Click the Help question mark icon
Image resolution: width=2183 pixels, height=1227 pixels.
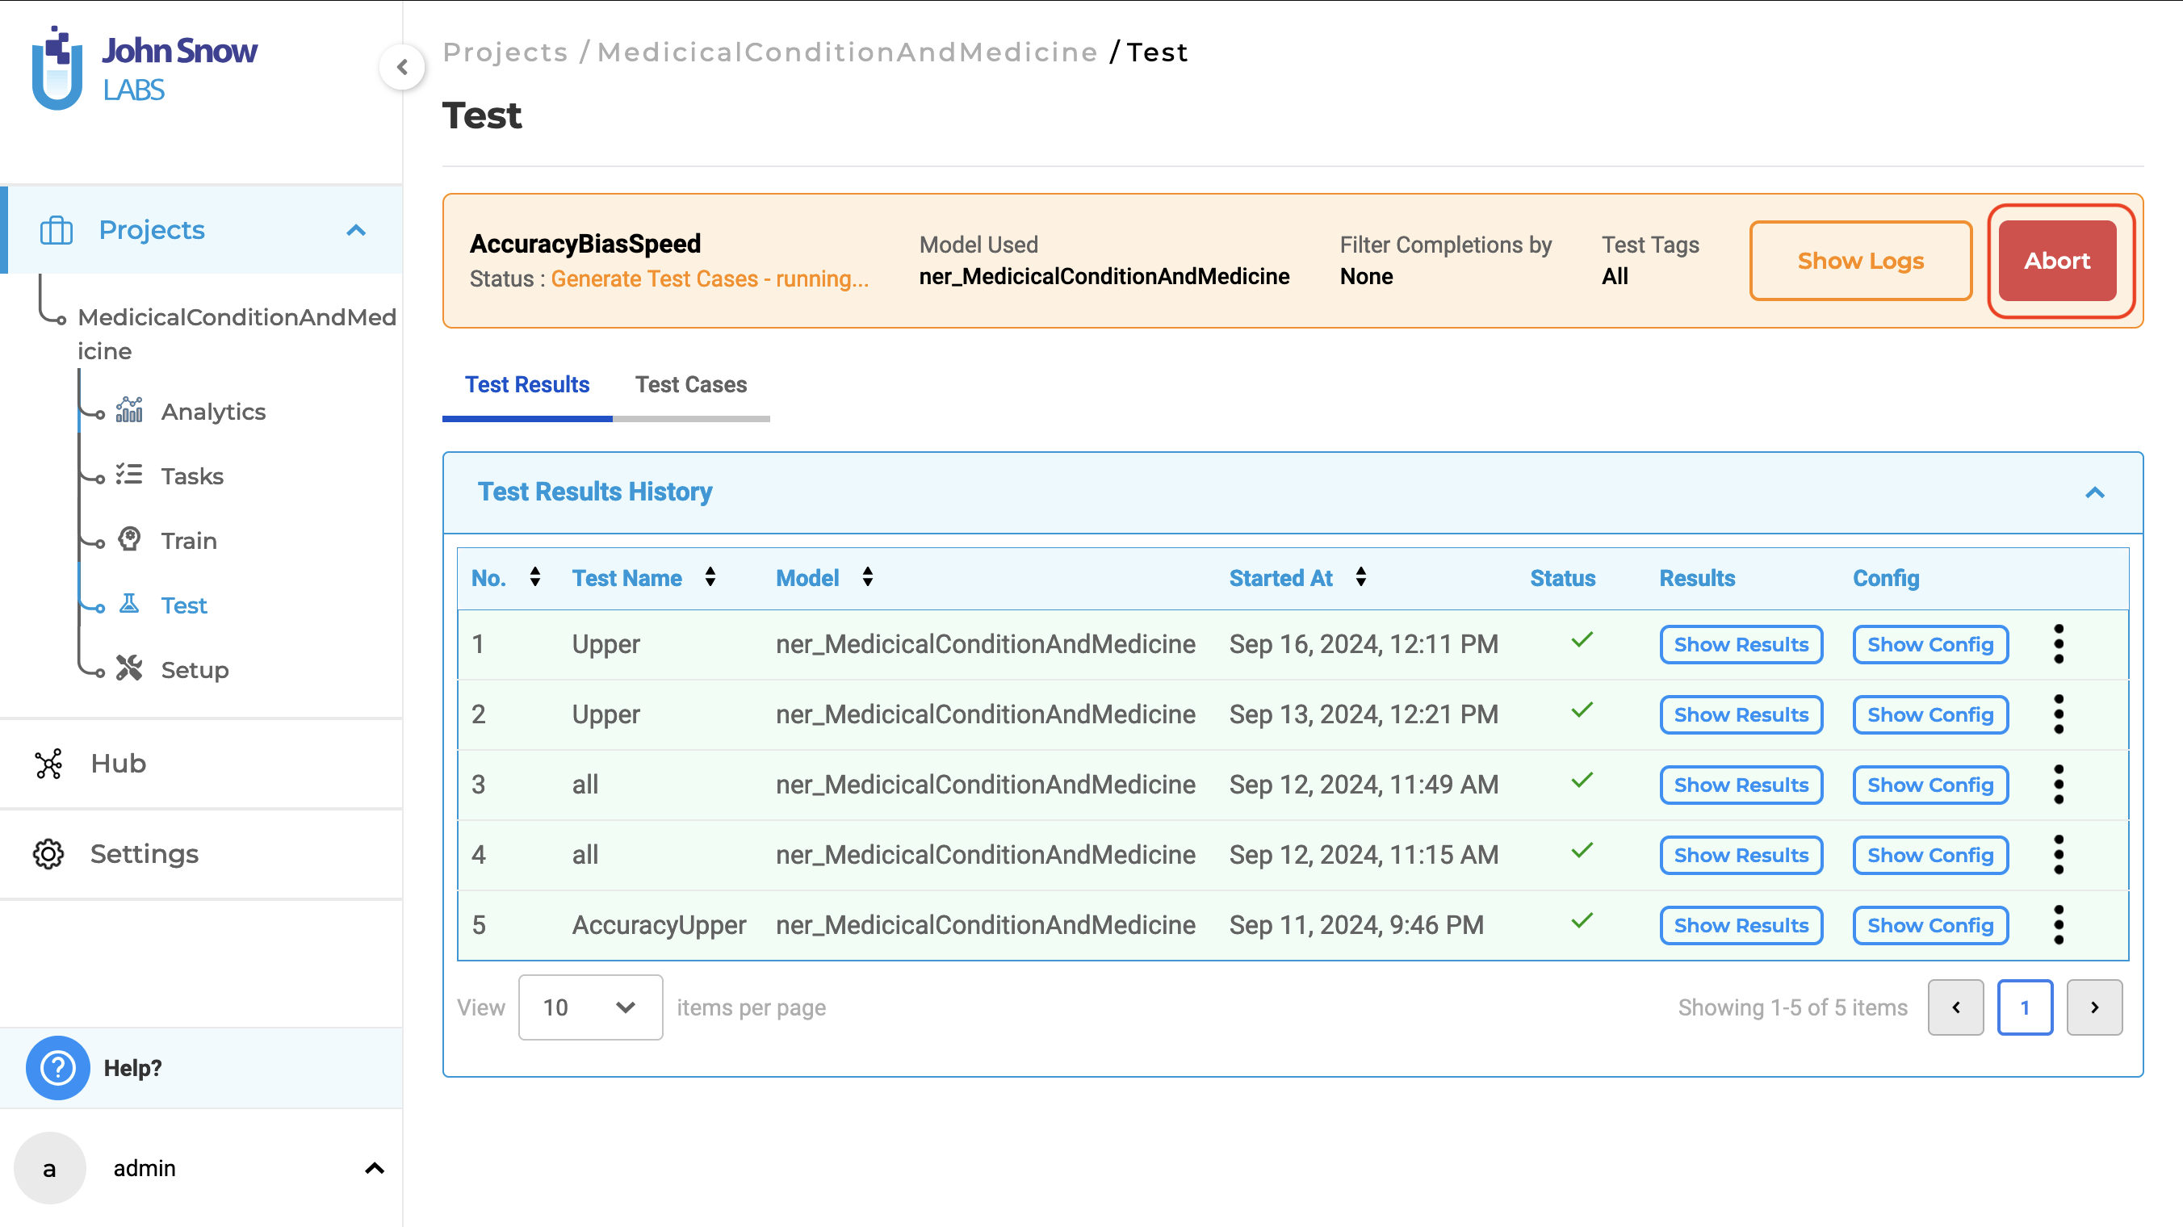(57, 1068)
